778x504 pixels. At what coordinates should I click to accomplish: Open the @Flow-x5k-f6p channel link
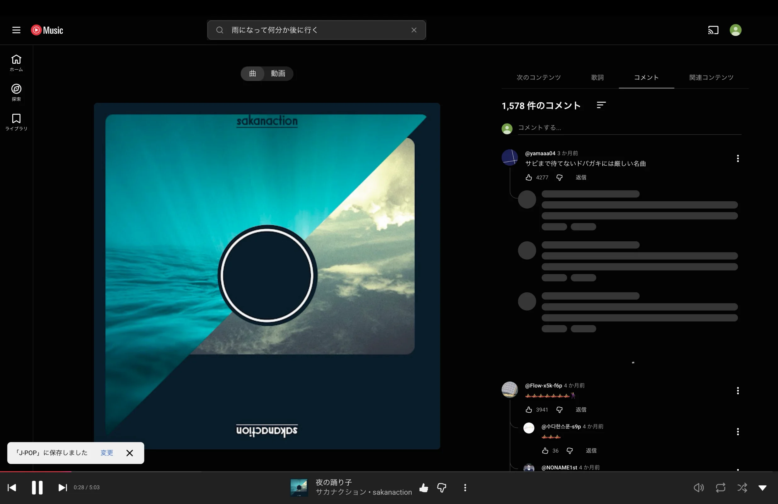tap(544, 386)
